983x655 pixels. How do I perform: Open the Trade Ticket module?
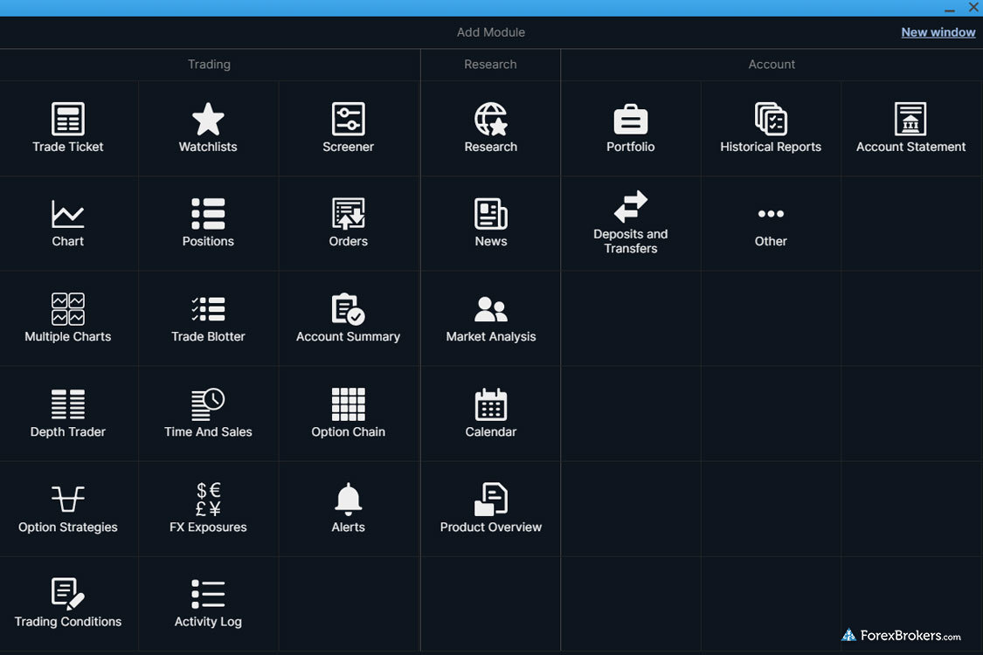pyautogui.click(x=68, y=128)
